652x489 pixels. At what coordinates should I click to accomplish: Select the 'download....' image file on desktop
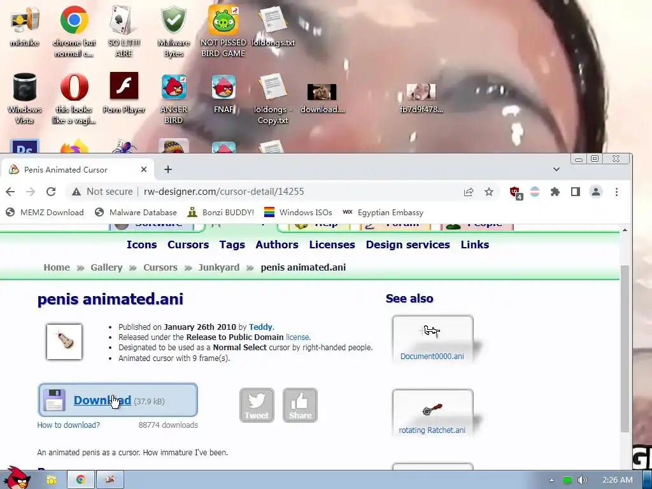(x=323, y=99)
